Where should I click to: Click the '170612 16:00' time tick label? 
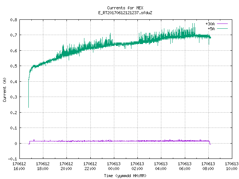pos(19,166)
